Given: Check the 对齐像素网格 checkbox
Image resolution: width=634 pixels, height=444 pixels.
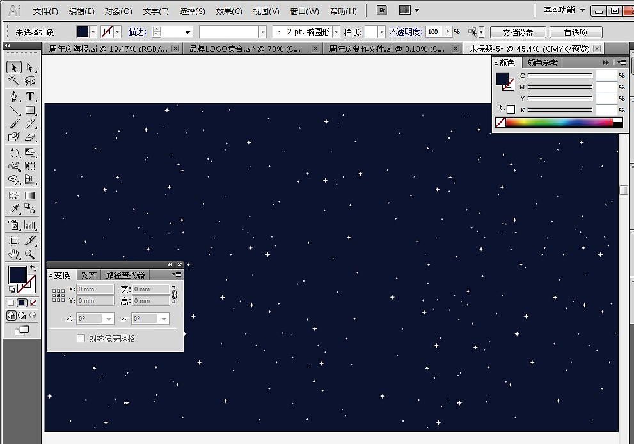Looking at the screenshot, I should (81, 338).
